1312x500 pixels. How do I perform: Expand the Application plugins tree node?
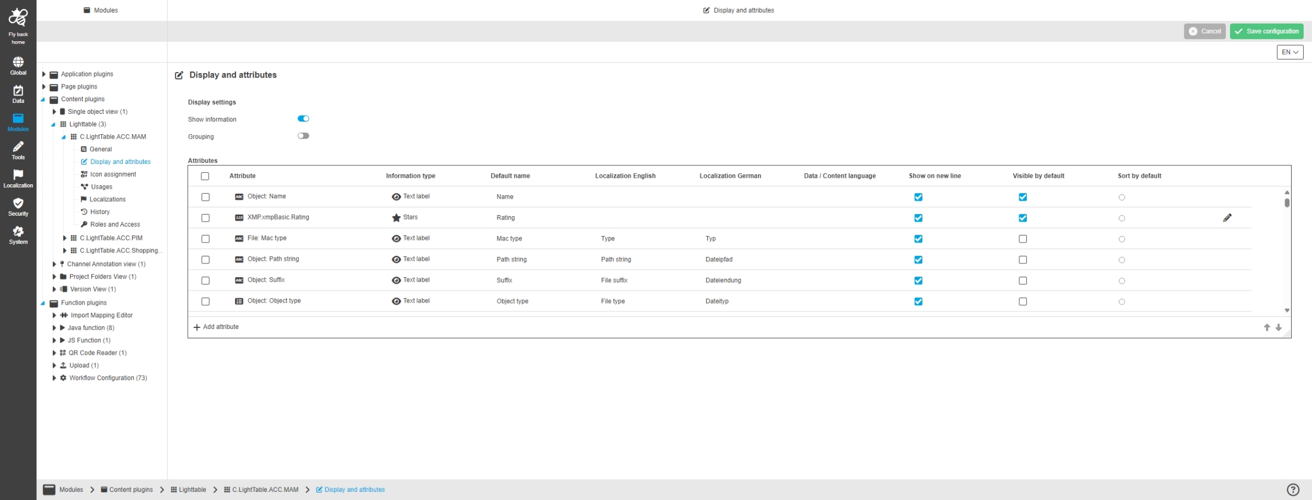pyautogui.click(x=44, y=74)
